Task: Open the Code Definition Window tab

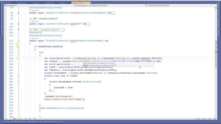Action: pos(18,122)
